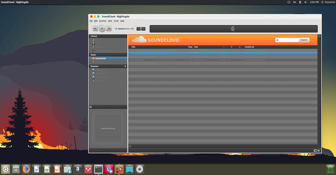Click the now-playing display bird logo
The image size is (336, 175).
(233, 29)
